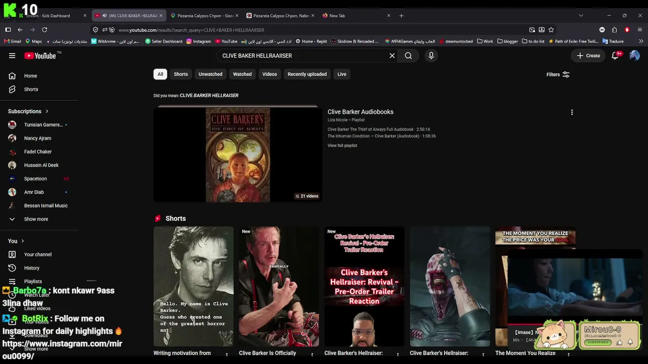This screenshot has width=648, height=364.
Task: Open the Thief of Always playlist thumbnail
Action: (238, 154)
